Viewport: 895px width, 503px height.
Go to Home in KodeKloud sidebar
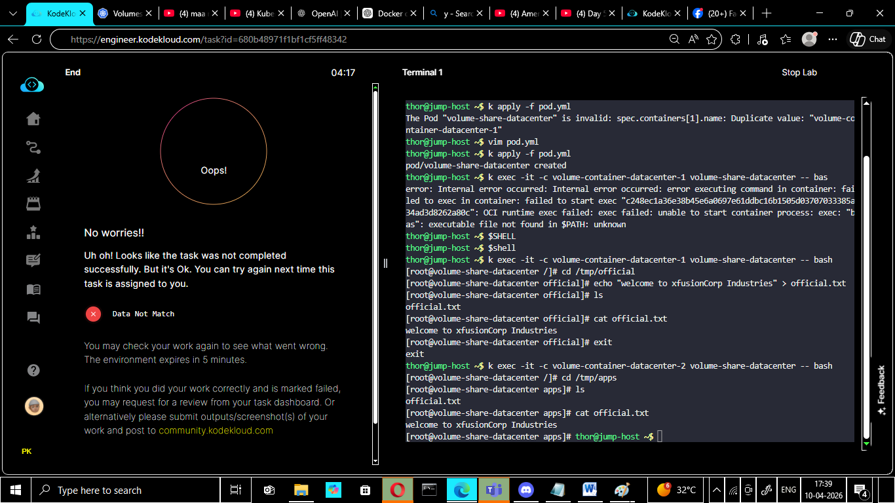coord(33,119)
